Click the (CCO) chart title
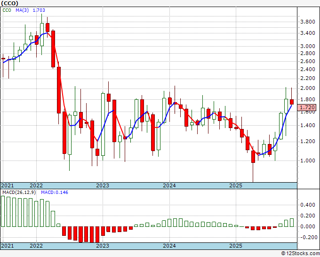 coord(9,3)
